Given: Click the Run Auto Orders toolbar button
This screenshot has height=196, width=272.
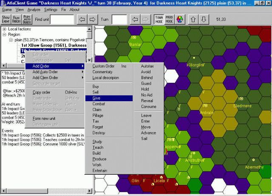Looking at the screenshot, I should tap(27, 19).
